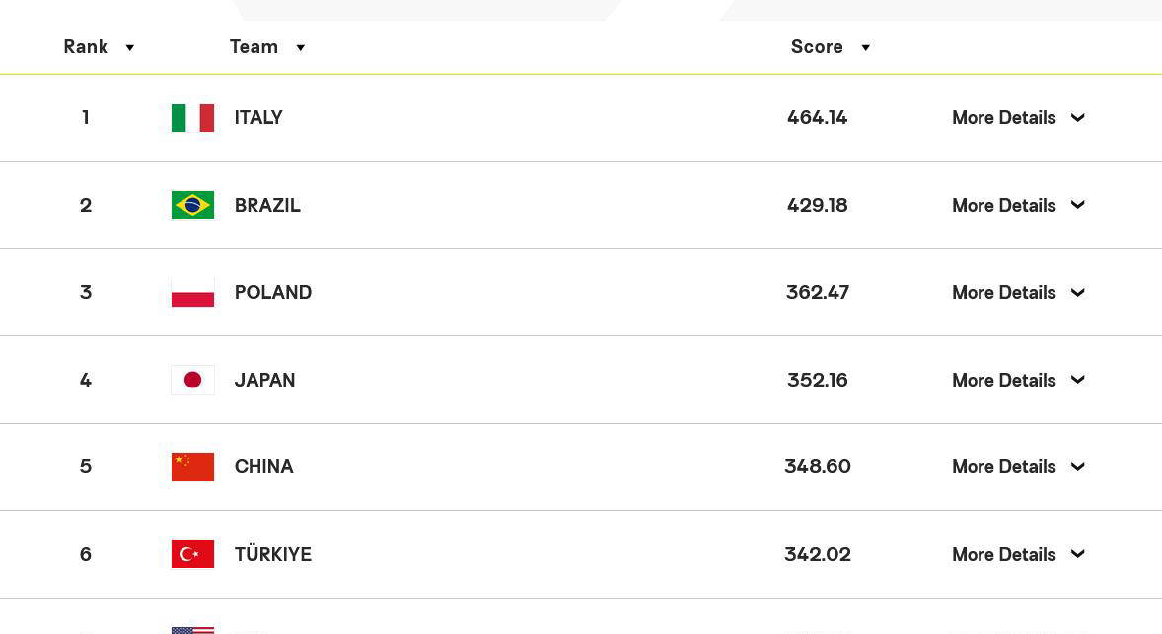1162x634 pixels.
Task: Click the Türkiye flag icon
Action: 192,554
